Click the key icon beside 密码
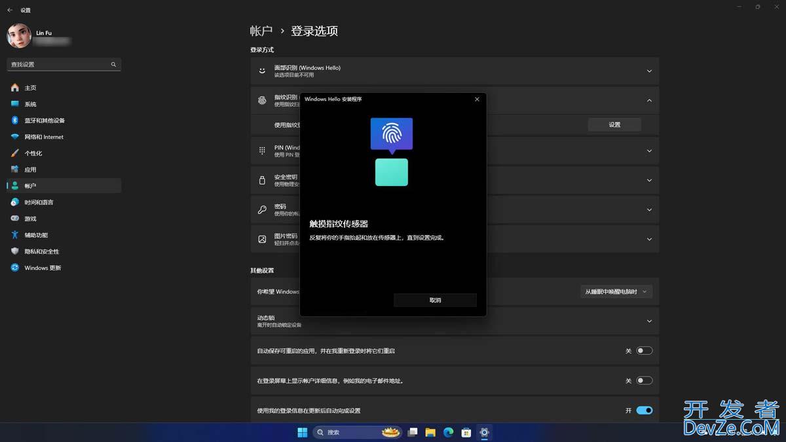Screen dimensions: 786x442 tap(262, 210)
